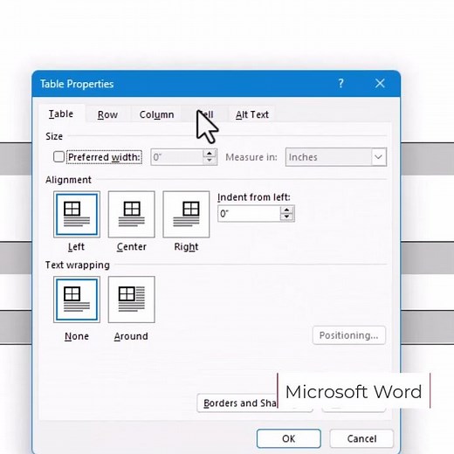This screenshot has height=454, width=454.
Task: Open the Help question mark icon
Action: [340, 84]
